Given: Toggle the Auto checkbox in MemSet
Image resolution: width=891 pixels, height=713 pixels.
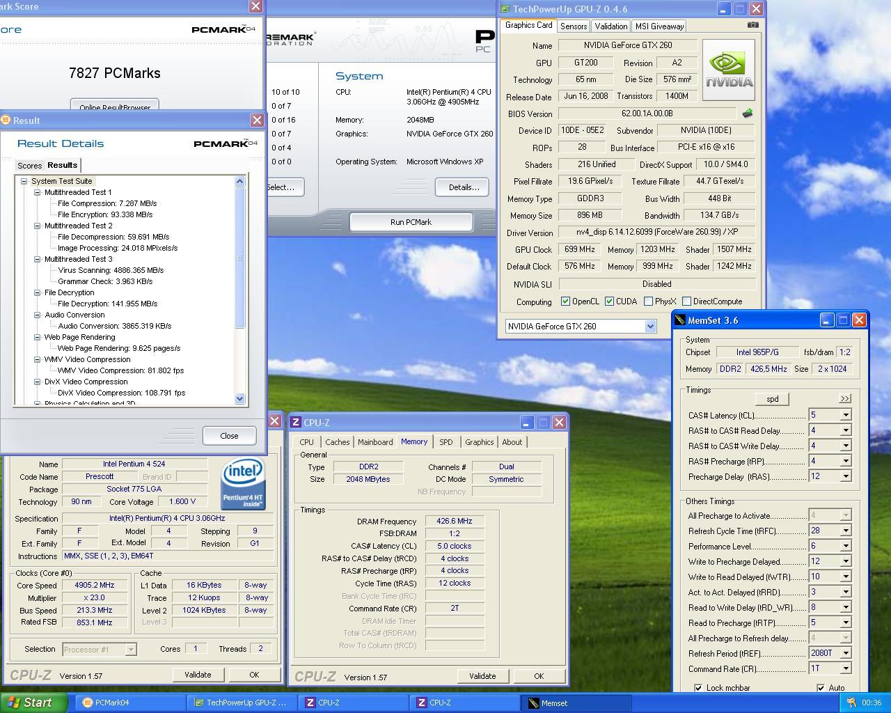Looking at the screenshot, I should 821,688.
